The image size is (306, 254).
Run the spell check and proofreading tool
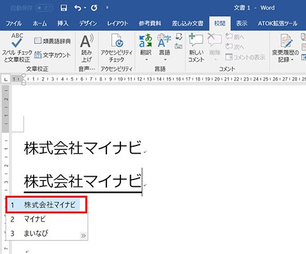click(x=17, y=48)
